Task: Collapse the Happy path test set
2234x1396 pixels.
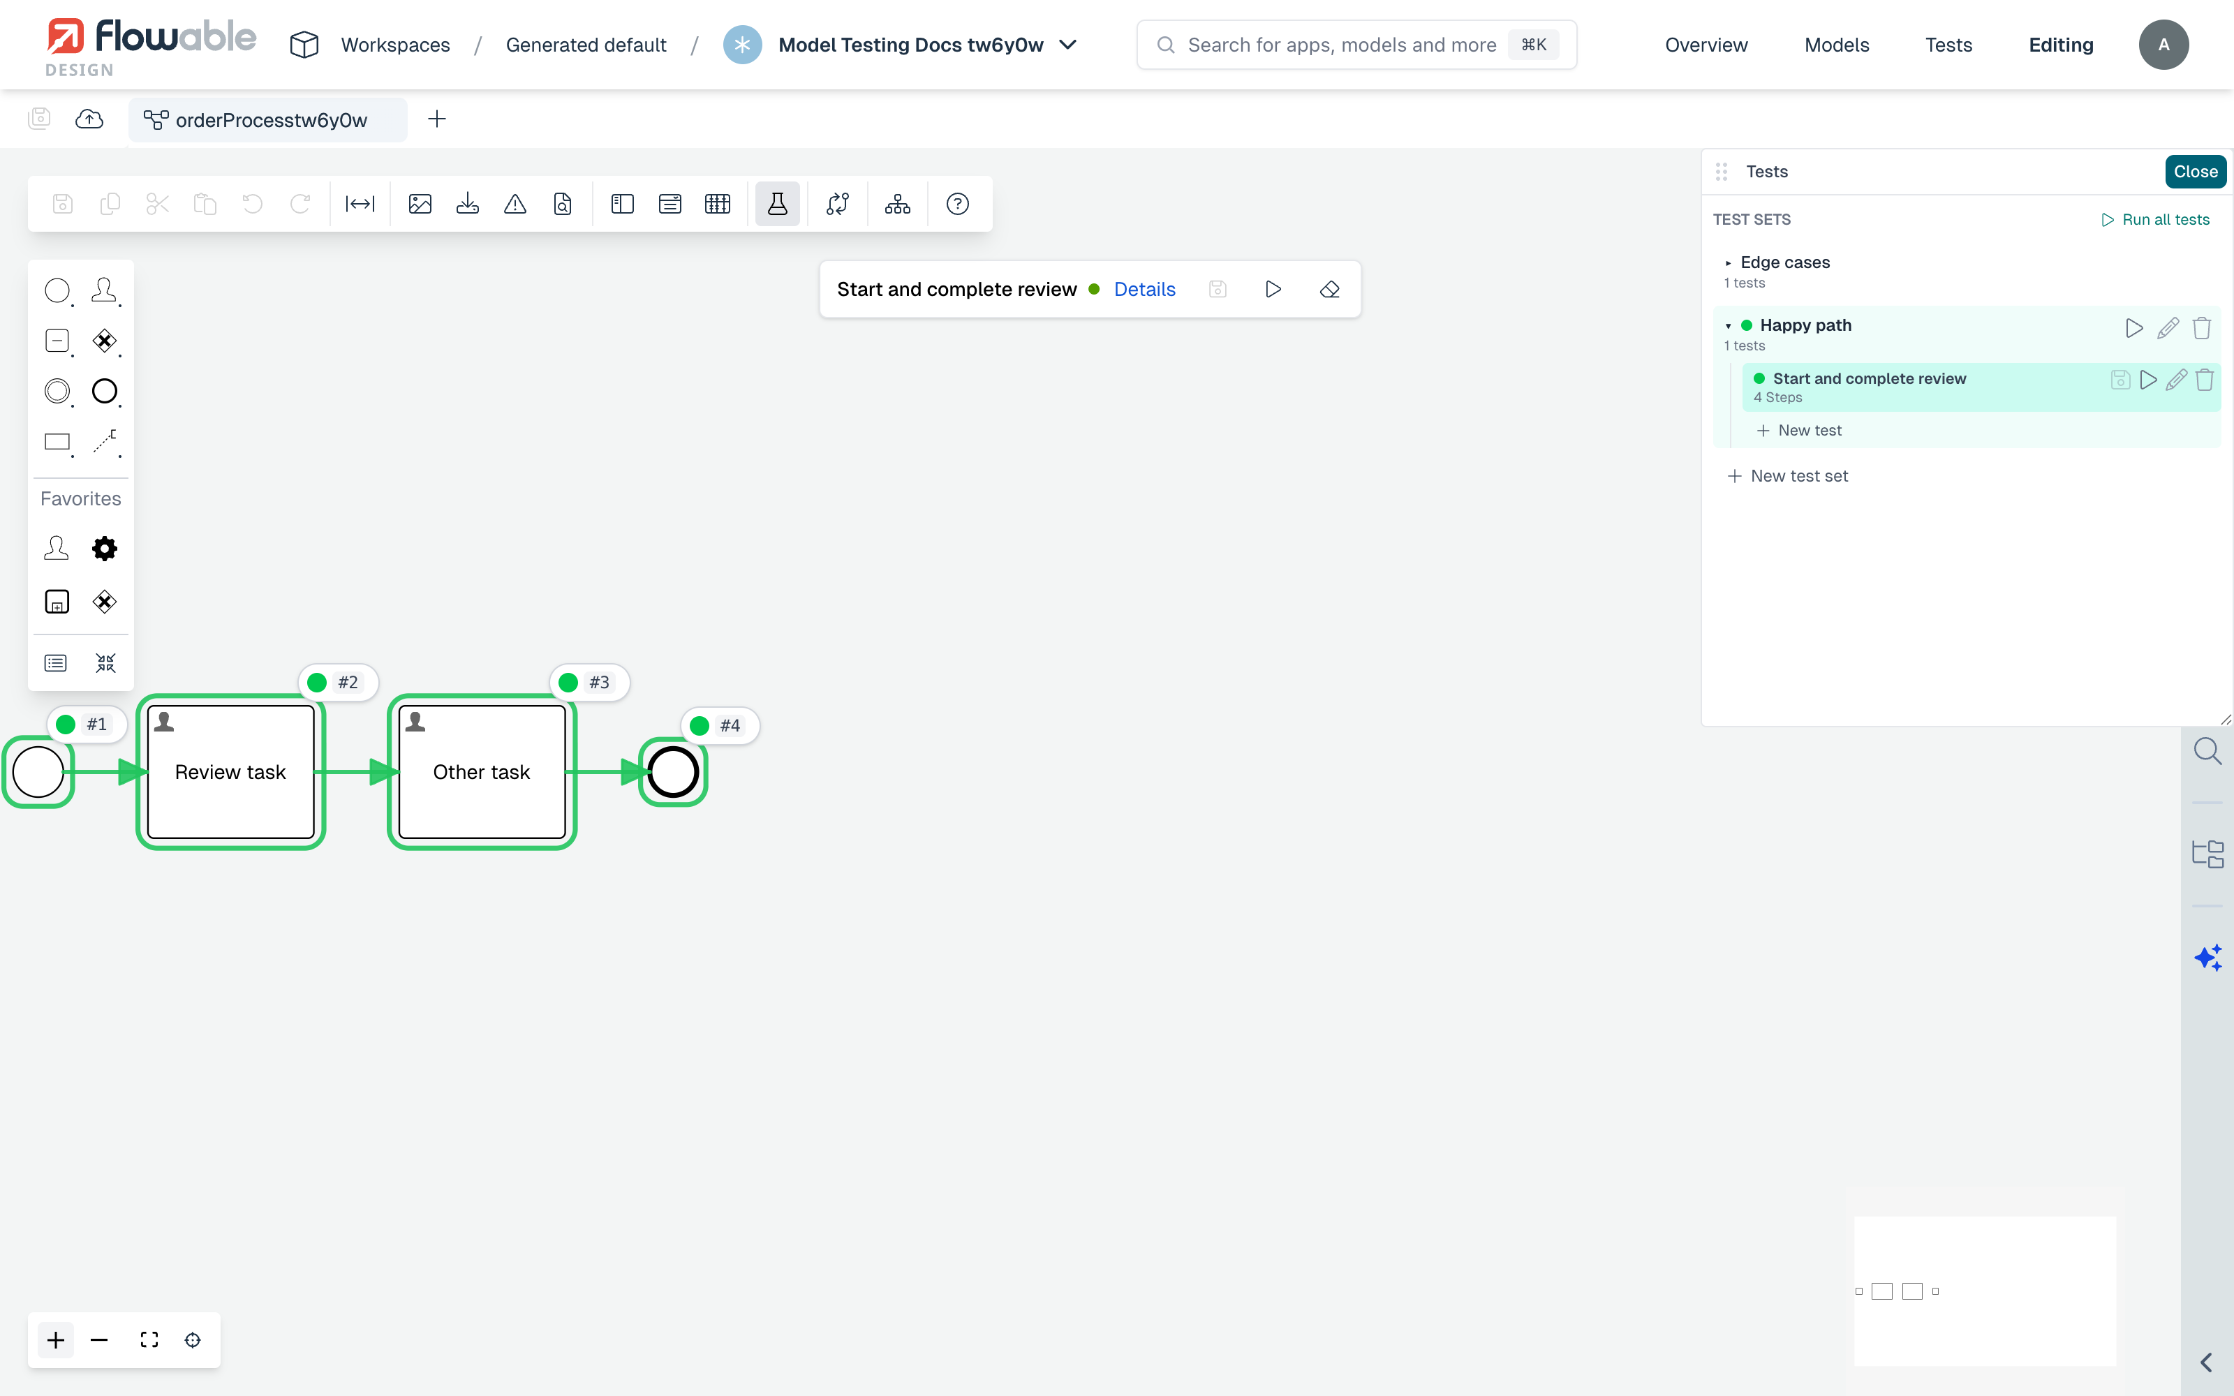Action: (x=1728, y=326)
